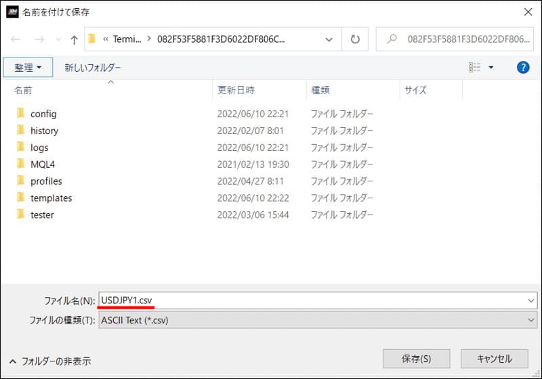Click the Up one level arrow
Image resolution: width=542 pixels, height=379 pixels.
pos(74,39)
